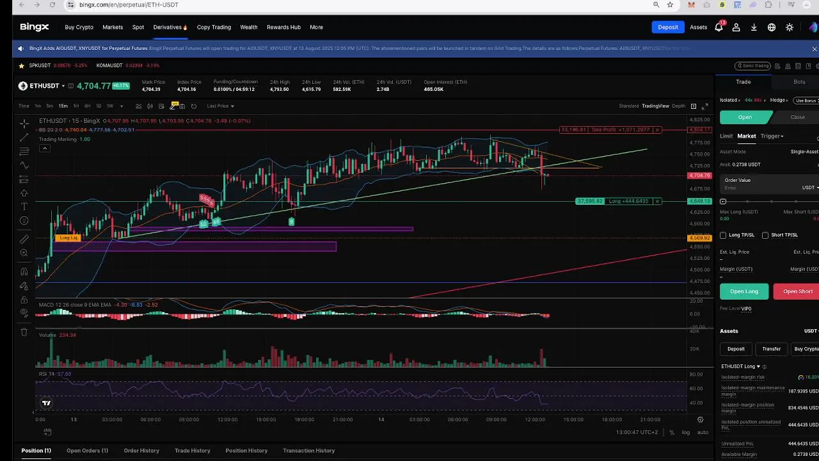Select the trend line drawing tool
This screenshot has width=819, height=461.
coord(24,138)
